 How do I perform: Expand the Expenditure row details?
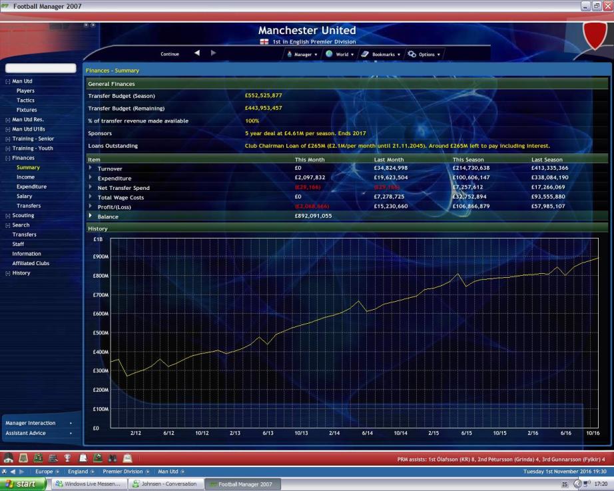pyautogui.click(x=91, y=177)
